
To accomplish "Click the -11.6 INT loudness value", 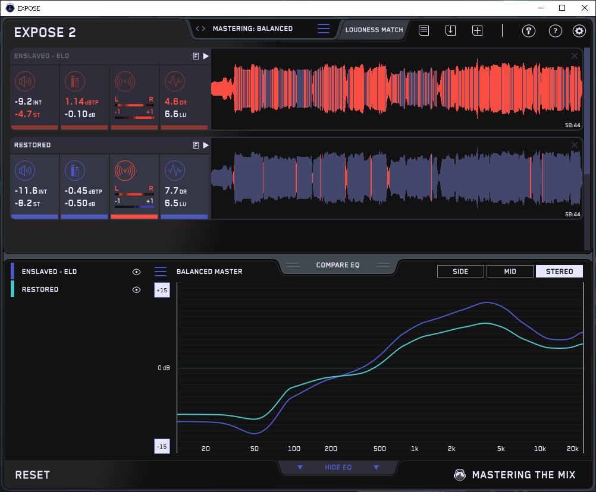I will tap(31, 191).
